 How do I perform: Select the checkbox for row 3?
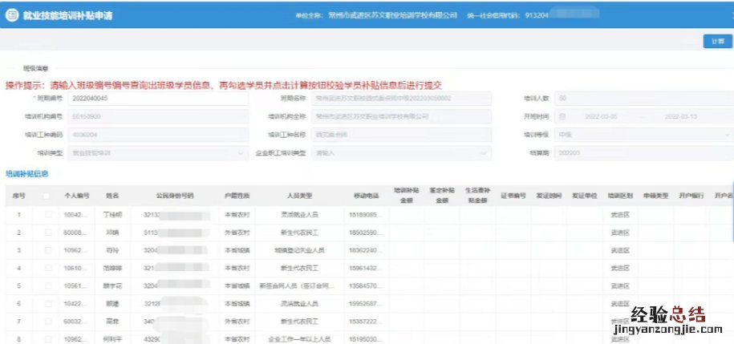pos(47,250)
